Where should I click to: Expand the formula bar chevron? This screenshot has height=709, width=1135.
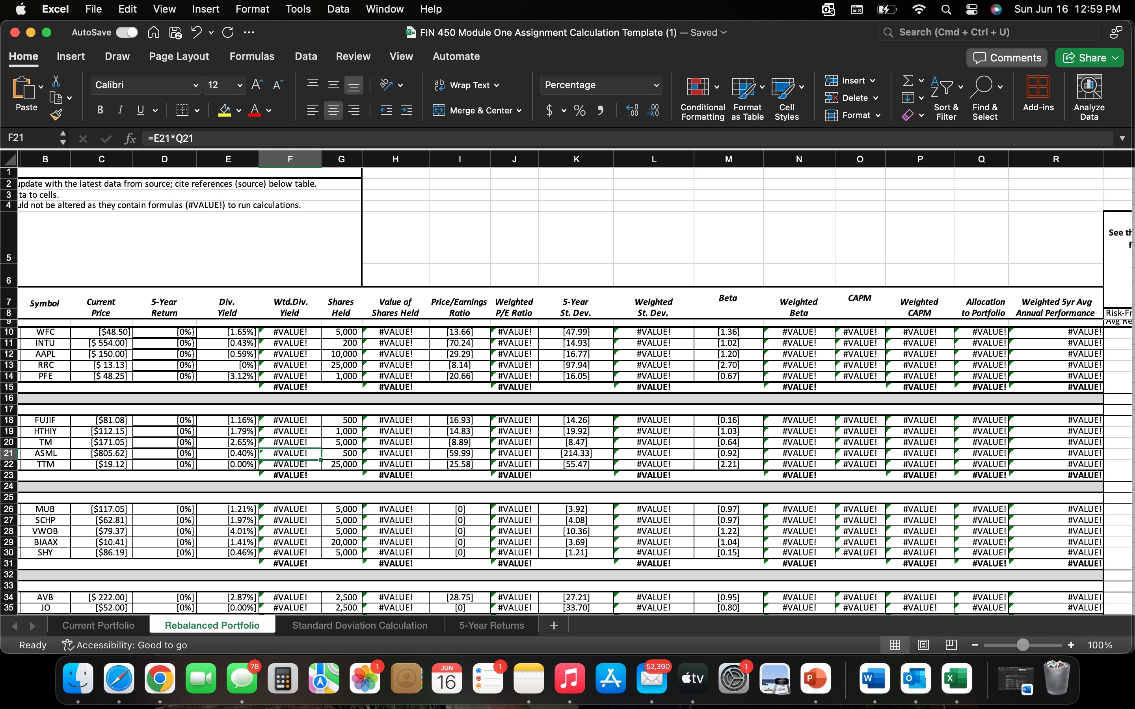[1122, 138]
